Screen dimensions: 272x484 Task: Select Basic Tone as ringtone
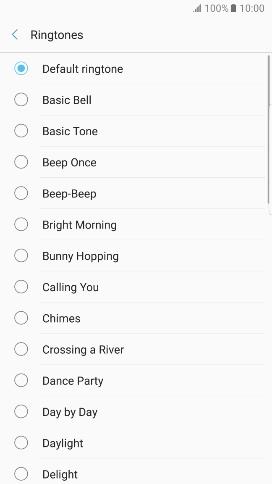[70, 131]
